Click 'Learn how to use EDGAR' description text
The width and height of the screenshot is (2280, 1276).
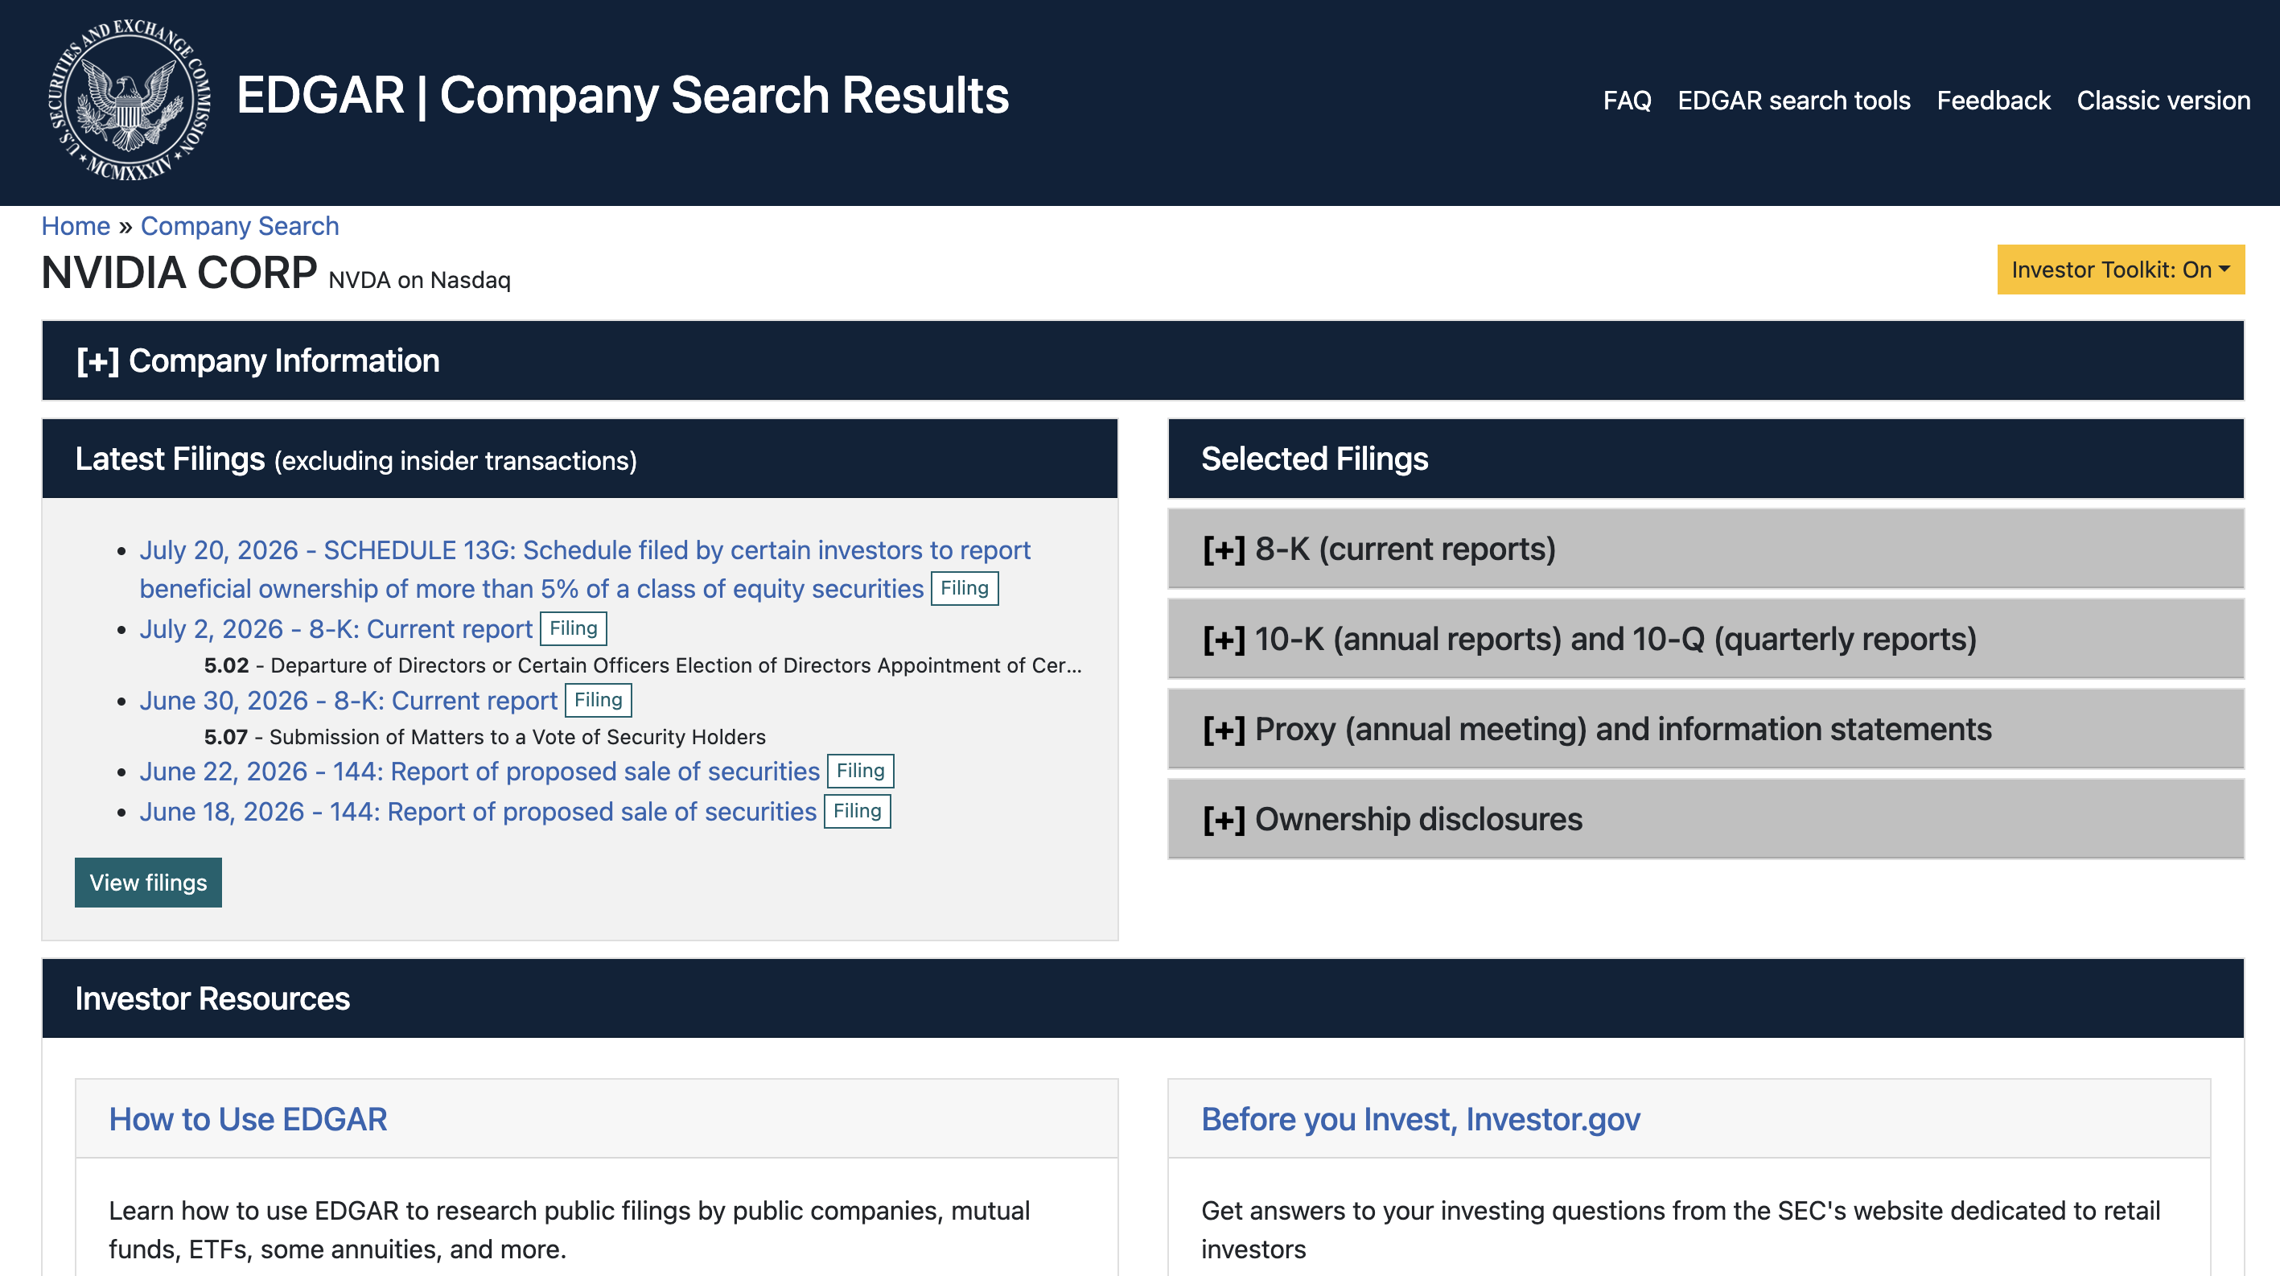569,1230
